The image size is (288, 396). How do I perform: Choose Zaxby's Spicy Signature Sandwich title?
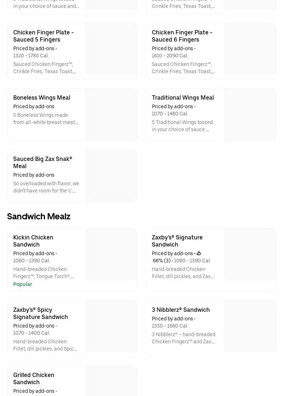tap(40, 313)
